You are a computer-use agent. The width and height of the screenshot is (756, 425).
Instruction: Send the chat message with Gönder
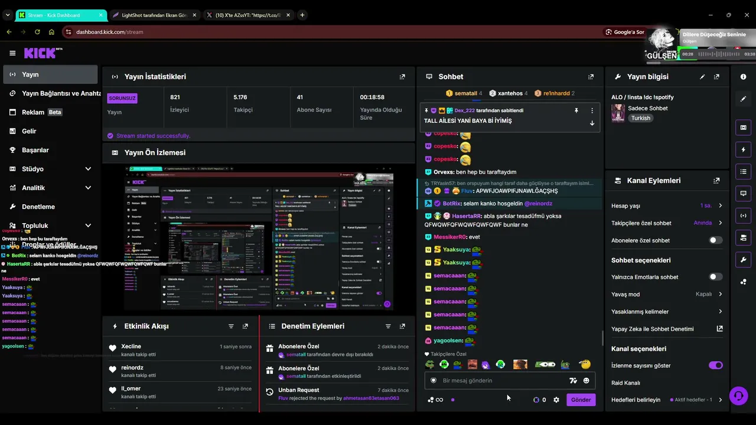pyautogui.click(x=581, y=400)
